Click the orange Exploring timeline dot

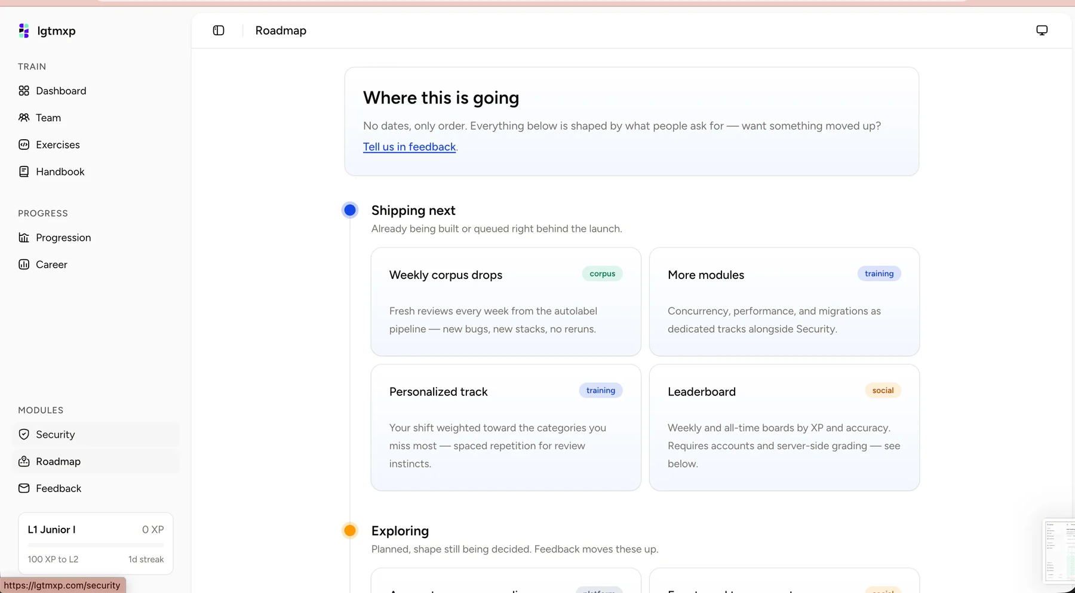[x=350, y=530]
